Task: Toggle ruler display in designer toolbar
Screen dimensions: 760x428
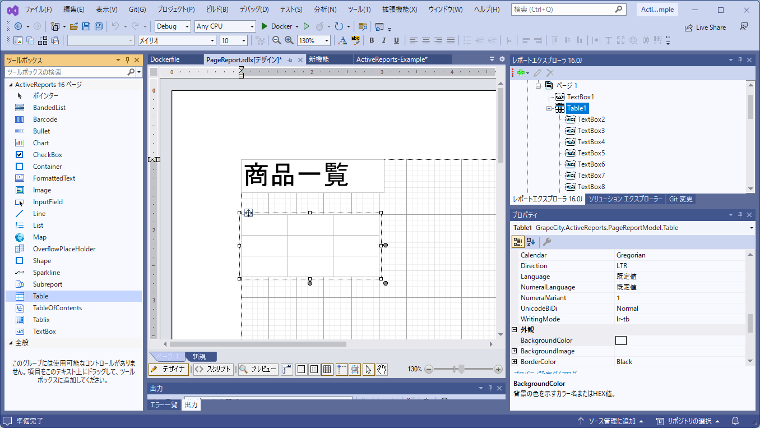Action: (287, 369)
